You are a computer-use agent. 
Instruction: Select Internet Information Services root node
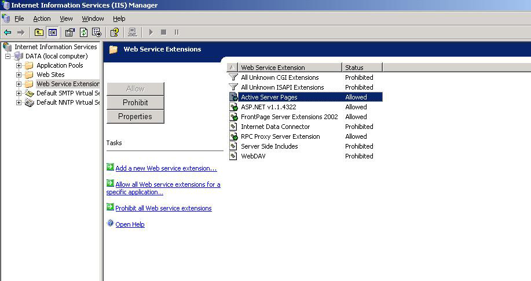point(56,47)
